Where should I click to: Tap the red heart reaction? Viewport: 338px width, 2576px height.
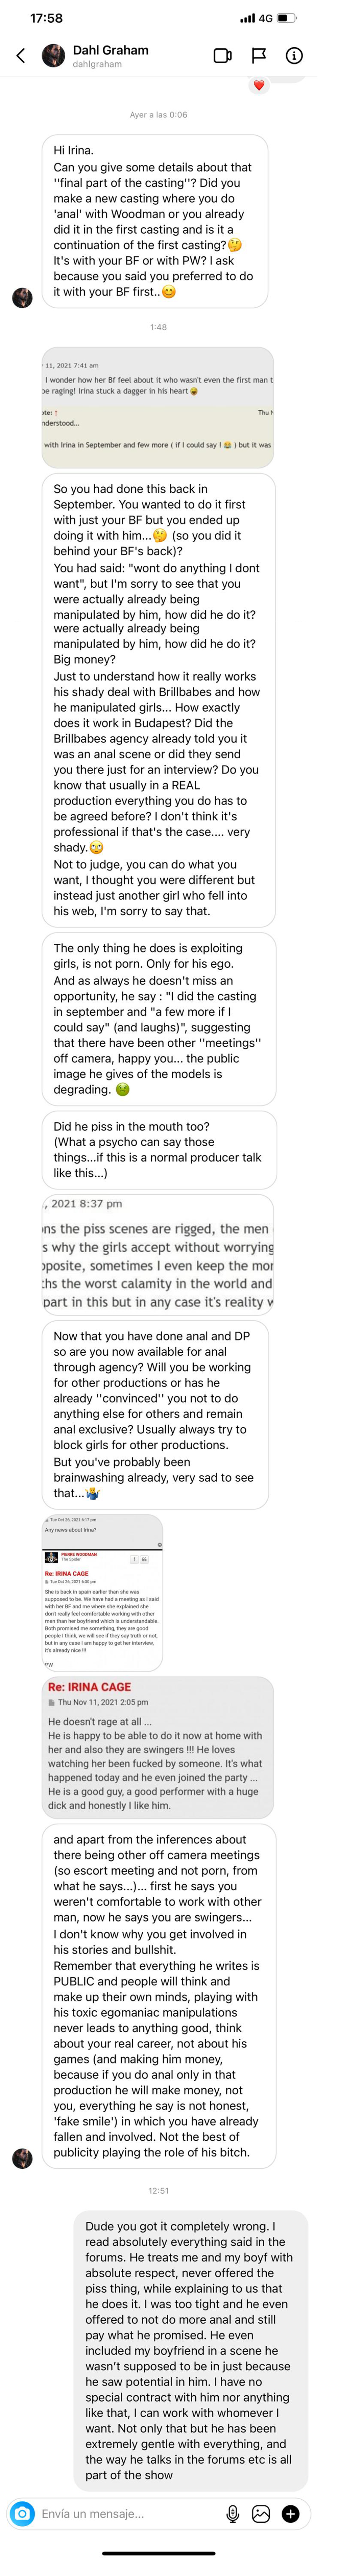tap(259, 86)
